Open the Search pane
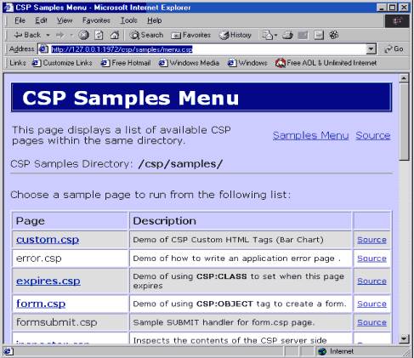414x358 pixels. tap(146, 35)
